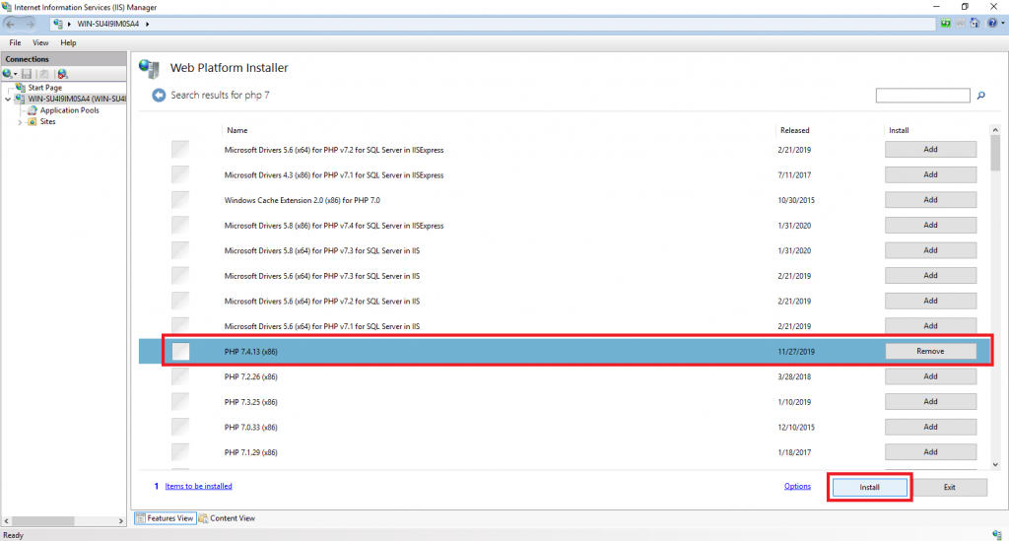Click the release date '7/11/2017'
1009x541 pixels.
[794, 175]
